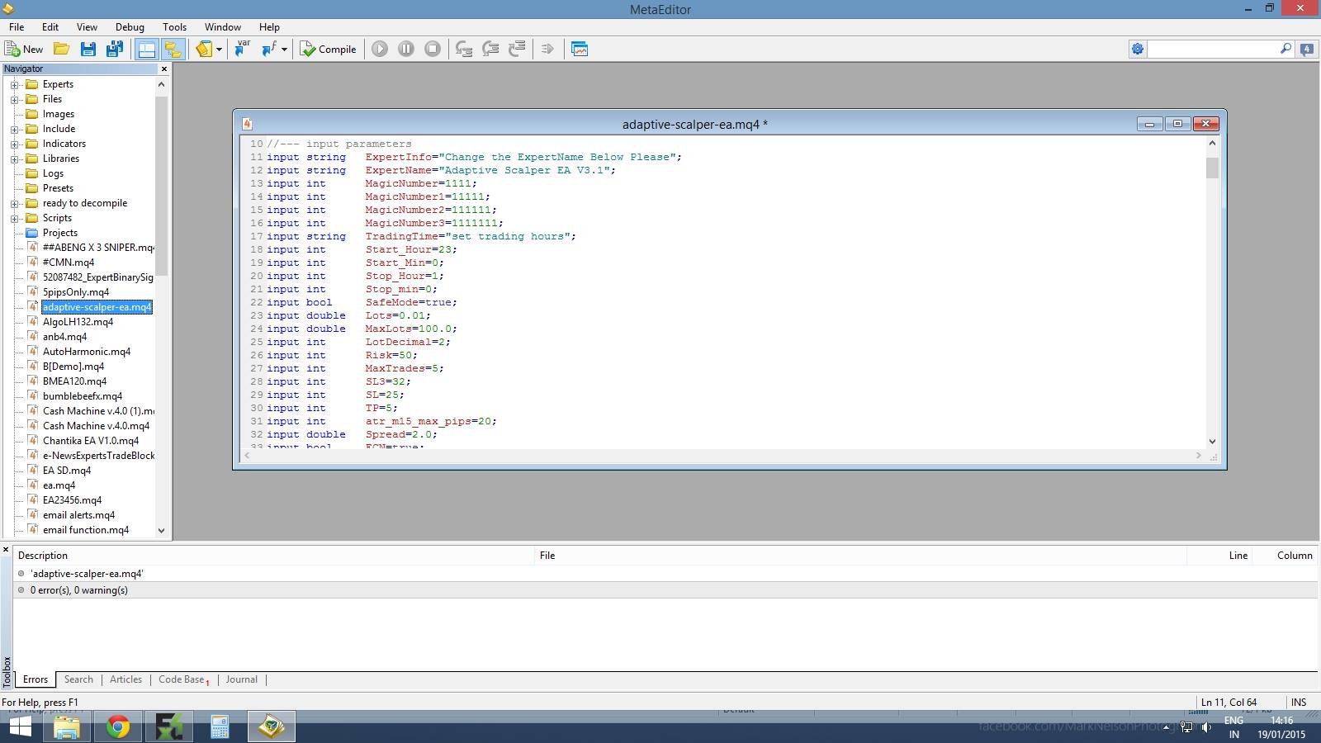This screenshot has width=1321, height=743.
Task: Switch to the Code Base tab
Action: [182, 679]
